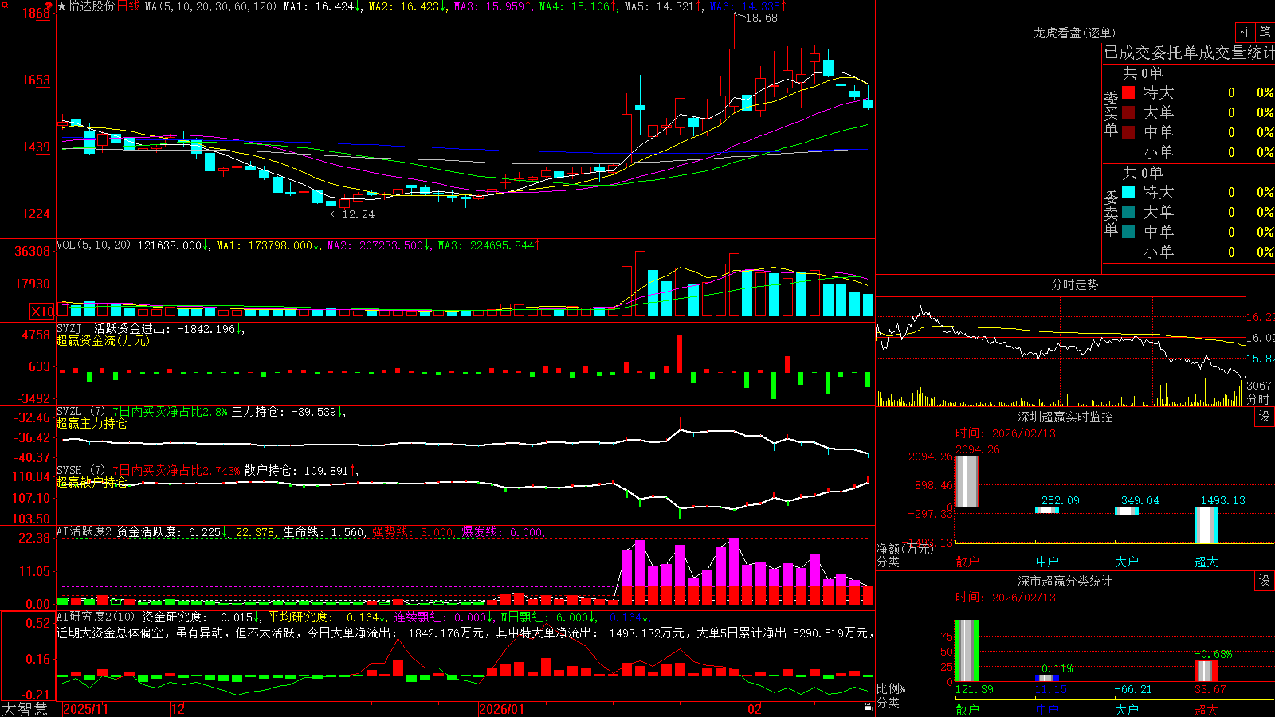This screenshot has width=1275, height=717.
Task: Click the 大智慧 logo label at bottom-left
Action: pos(25,709)
